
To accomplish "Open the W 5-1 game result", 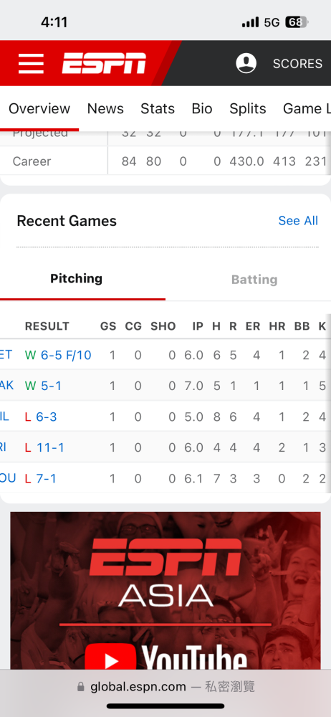I will tap(43, 386).
